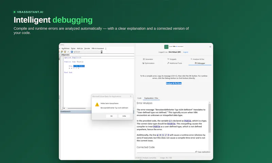The height and width of the screenshot is (163, 272).
Task: Click the VBASSISTANT.AI brand label
Action: pos(30,12)
